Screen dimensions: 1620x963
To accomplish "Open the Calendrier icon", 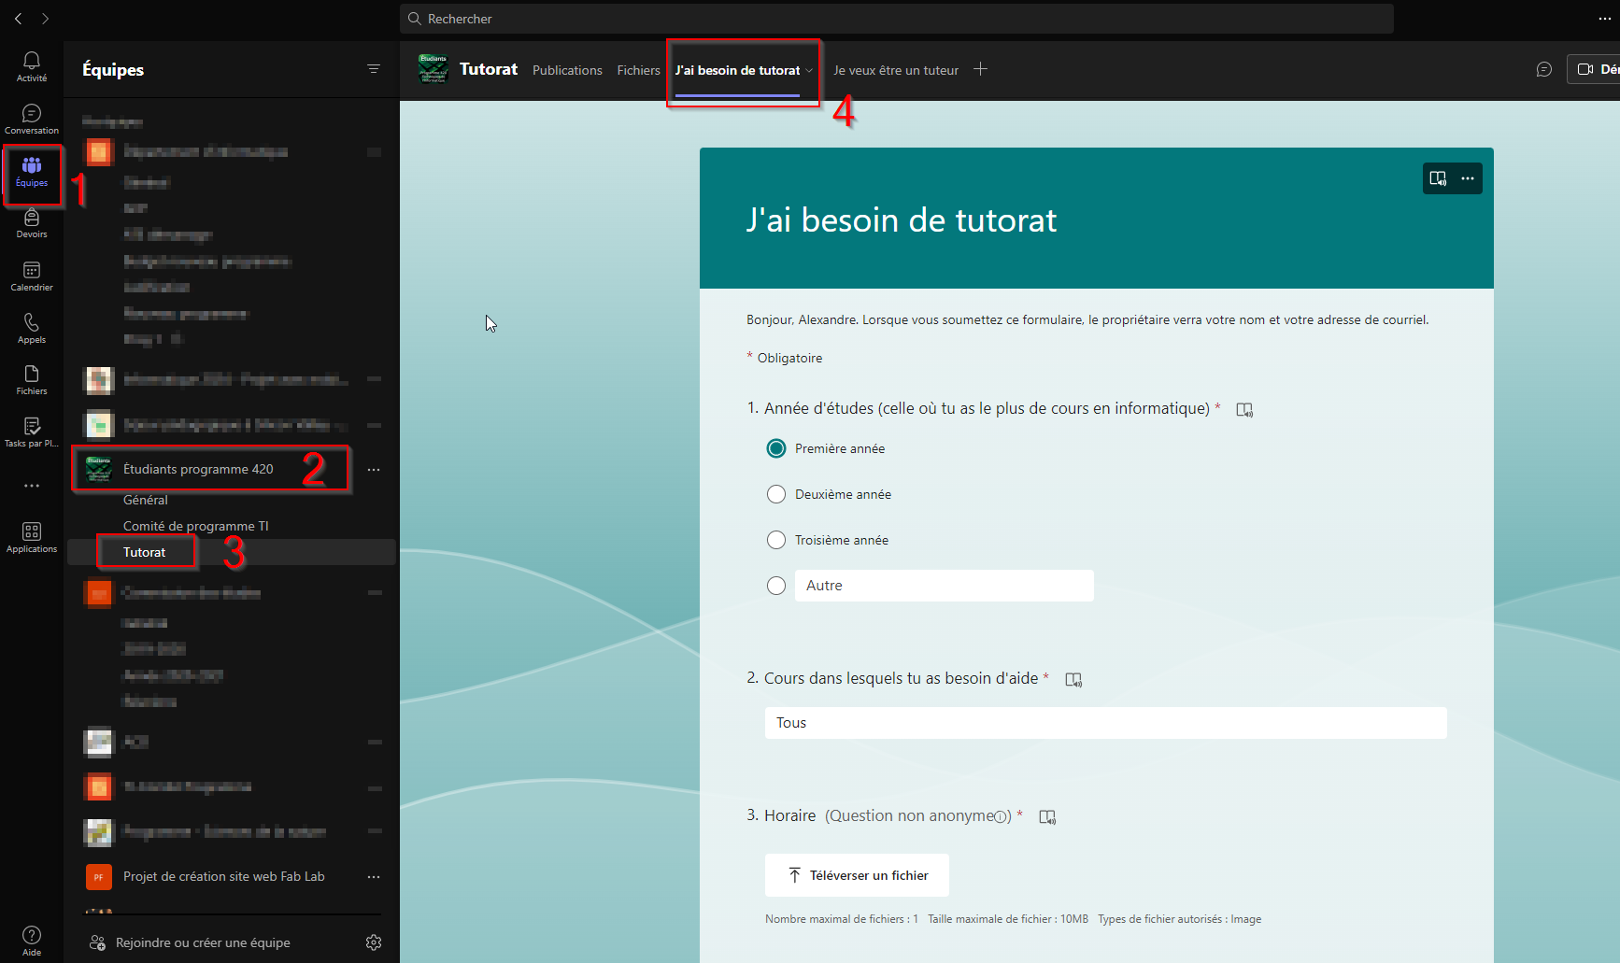I will tap(31, 276).
